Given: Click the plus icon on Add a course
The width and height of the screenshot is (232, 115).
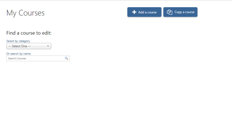Looking at the screenshot, I should point(134,12).
